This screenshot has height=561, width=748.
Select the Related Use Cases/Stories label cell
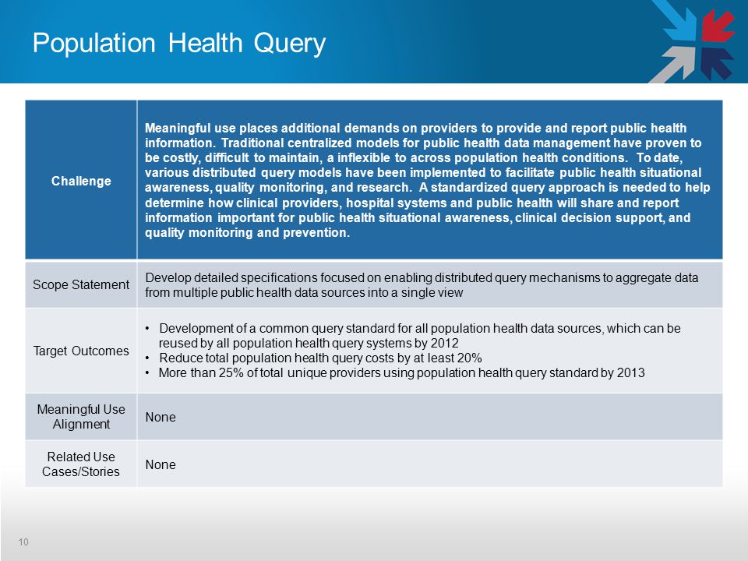click(81, 464)
